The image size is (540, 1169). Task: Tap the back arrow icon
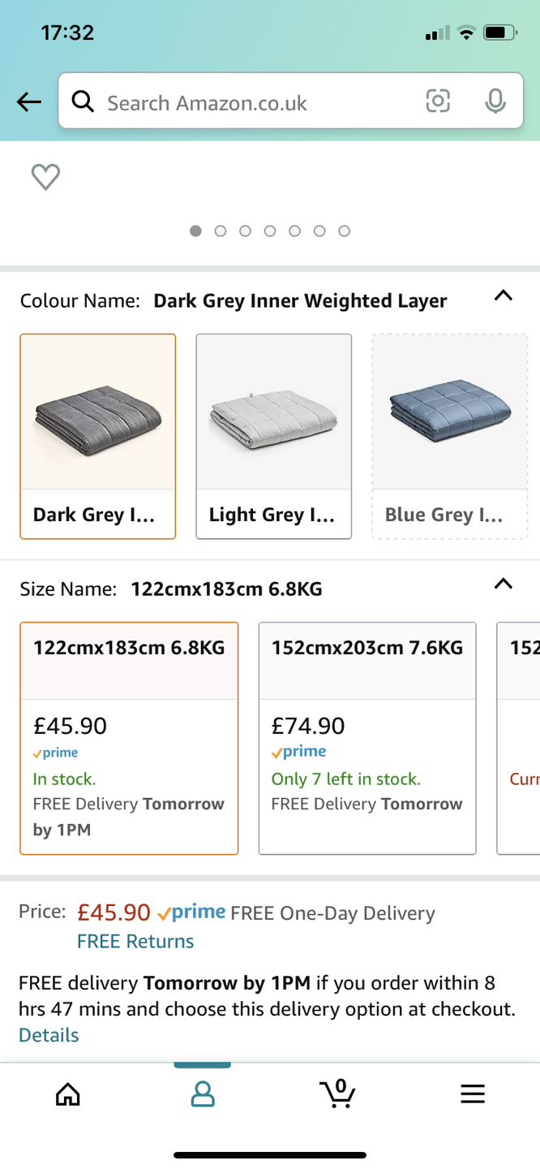pos(29,102)
